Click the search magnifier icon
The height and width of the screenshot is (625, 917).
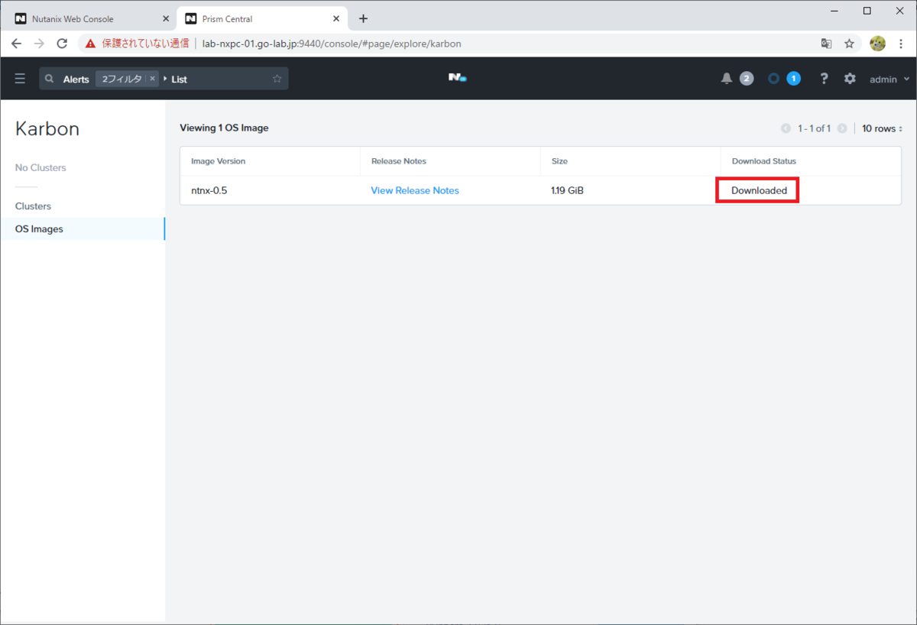[x=50, y=79]
